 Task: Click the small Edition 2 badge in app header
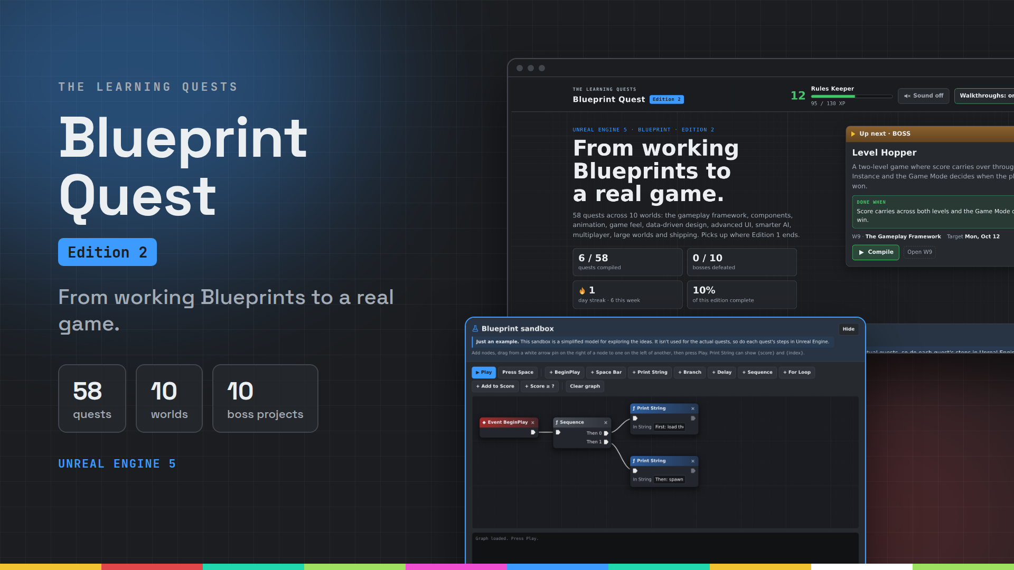(666, 100)
